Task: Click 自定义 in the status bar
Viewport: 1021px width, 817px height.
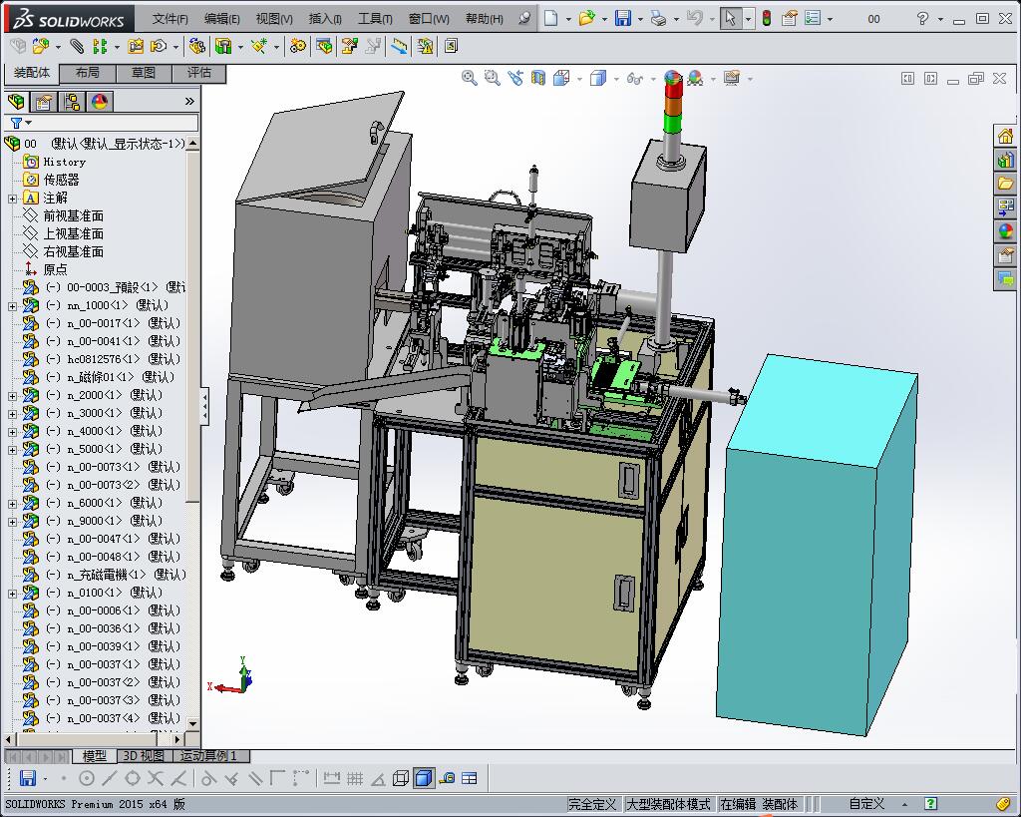Action: tap(866, 804)
